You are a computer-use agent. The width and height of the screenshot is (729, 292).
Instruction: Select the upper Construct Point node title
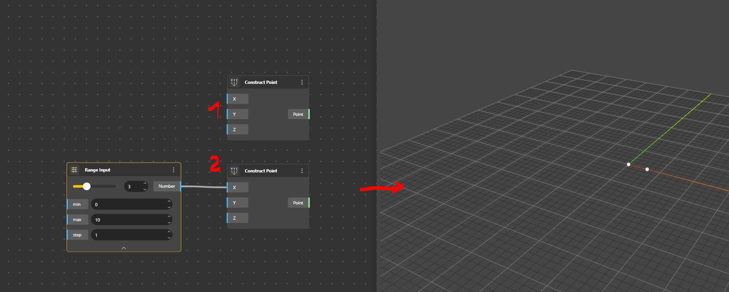pyautogui.click(x=261, y=82)
